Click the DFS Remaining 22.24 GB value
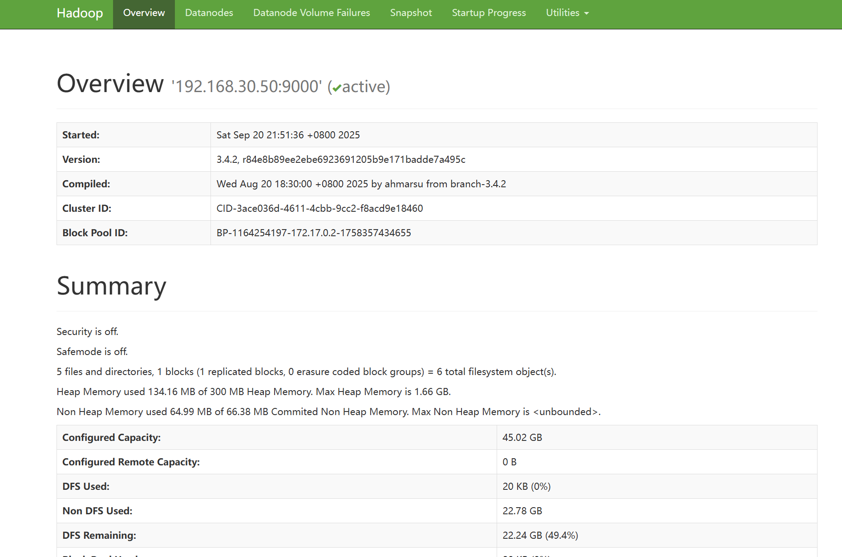Screen dimensions: 842x557 540,536
